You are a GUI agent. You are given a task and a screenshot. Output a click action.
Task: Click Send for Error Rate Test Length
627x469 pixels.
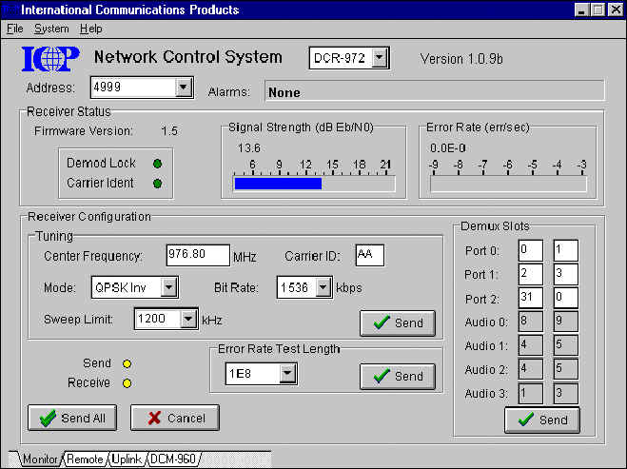(x=398, y=376)
